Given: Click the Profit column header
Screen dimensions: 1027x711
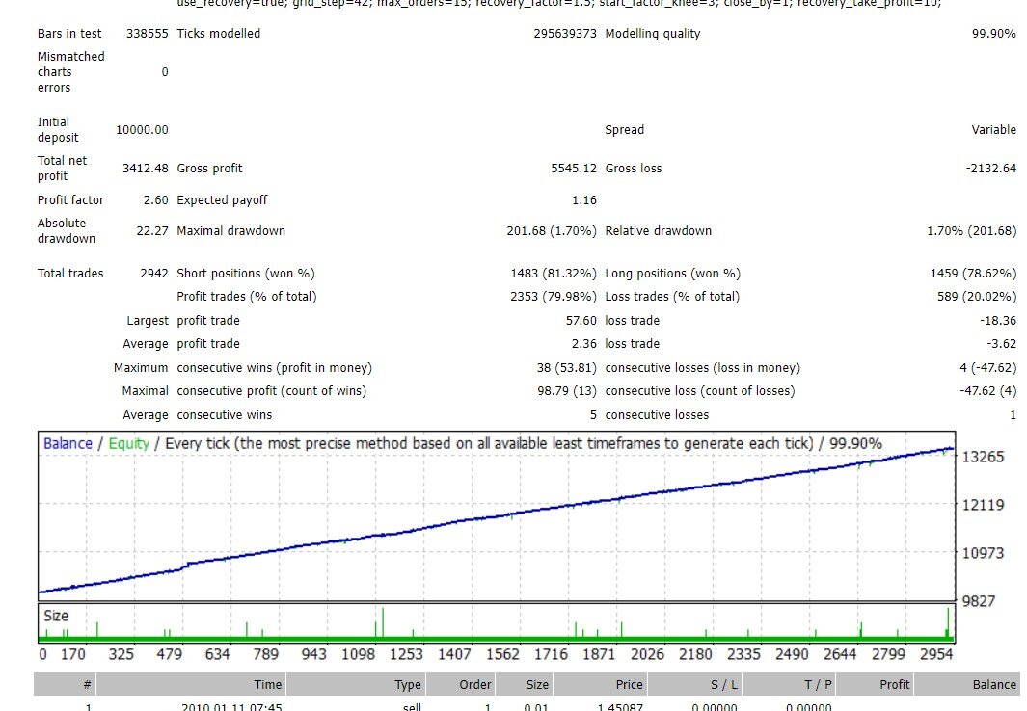Looking at the screenshot, I should (x=874, y=684).
